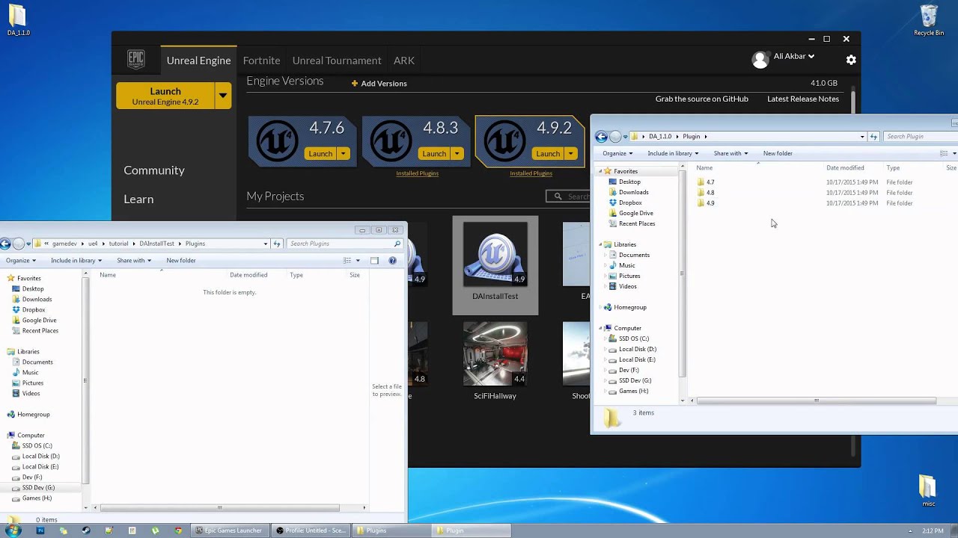Viewport: 958px width, 538px height.
Task: Click the plus Add Versions button
Action: click(379, 84)
